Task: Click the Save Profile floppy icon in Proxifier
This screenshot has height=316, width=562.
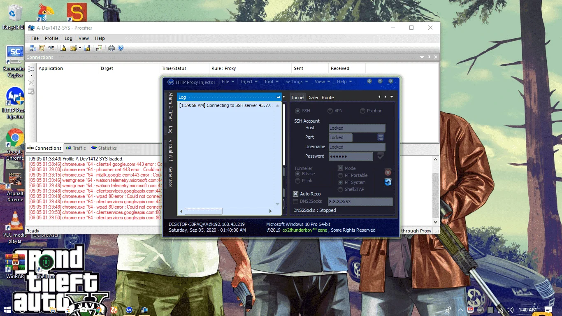Action: coord(87,48)
